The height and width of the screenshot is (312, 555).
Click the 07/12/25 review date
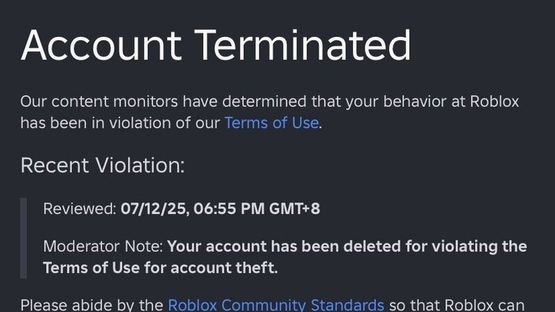[151, 209]
